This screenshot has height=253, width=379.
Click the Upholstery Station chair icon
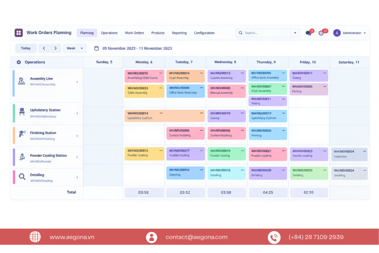pos(22,112)
